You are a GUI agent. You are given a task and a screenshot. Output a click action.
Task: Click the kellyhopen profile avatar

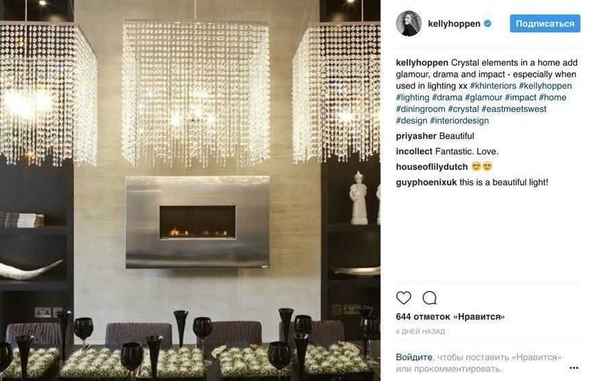coord(409,23)
